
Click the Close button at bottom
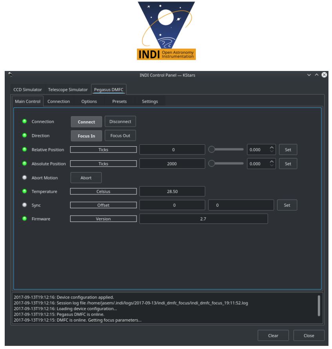[x=309, y=335]
